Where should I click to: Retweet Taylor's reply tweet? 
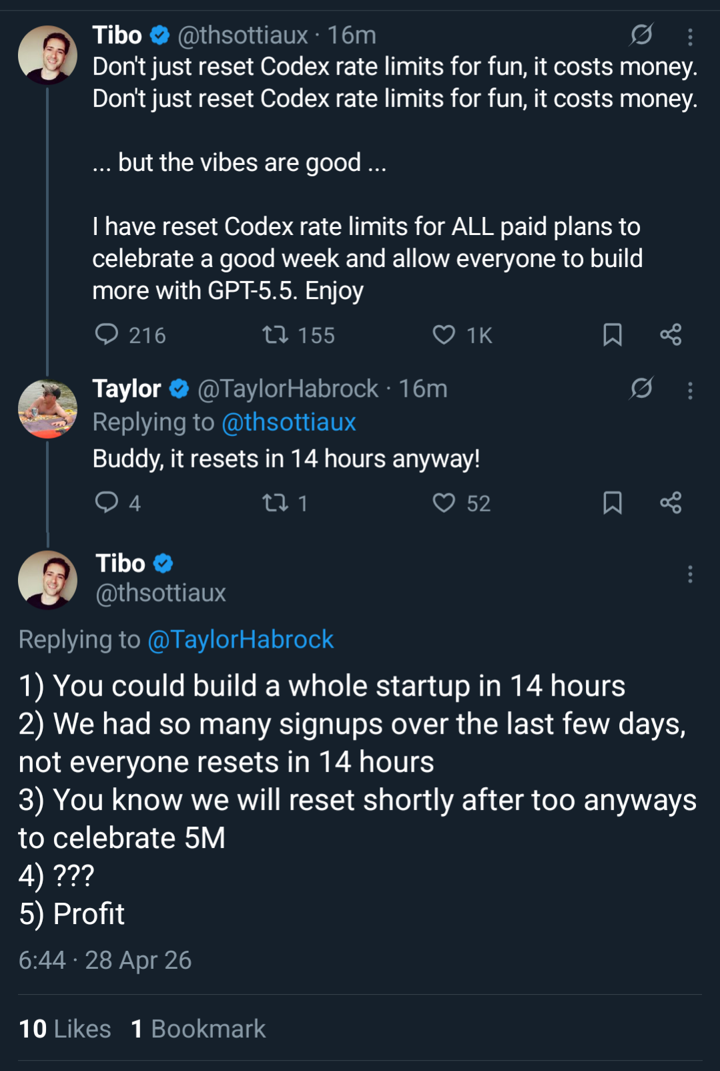pos(275,502)
